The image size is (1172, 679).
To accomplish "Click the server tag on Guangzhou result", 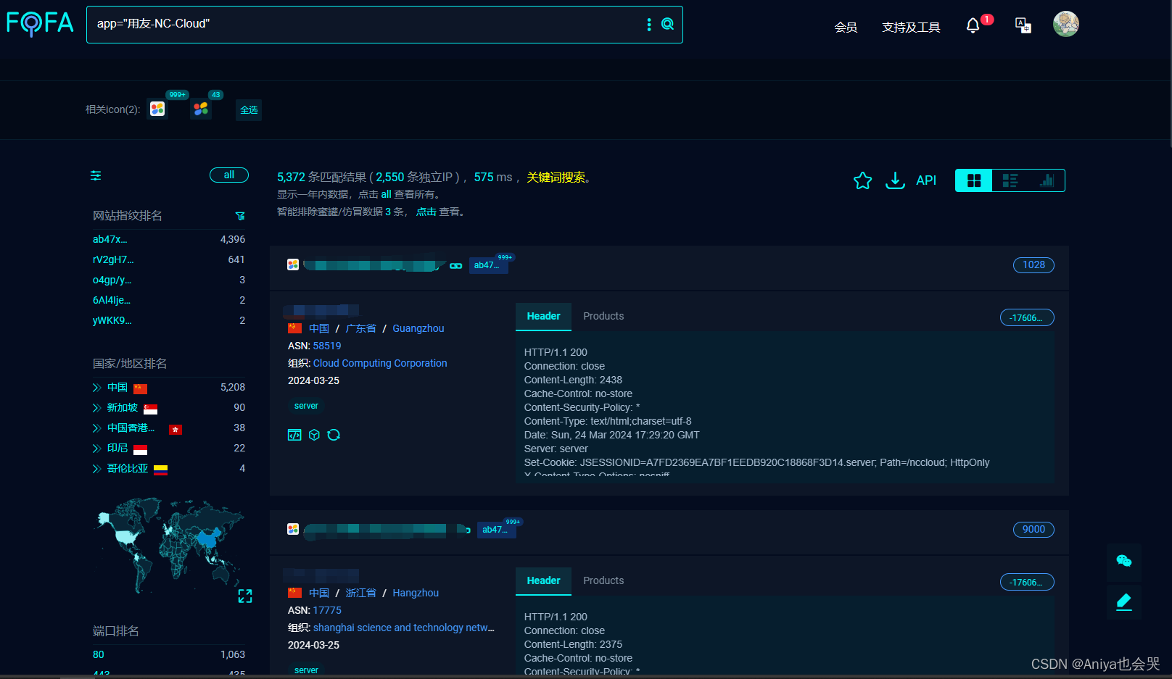I will 306,406.
